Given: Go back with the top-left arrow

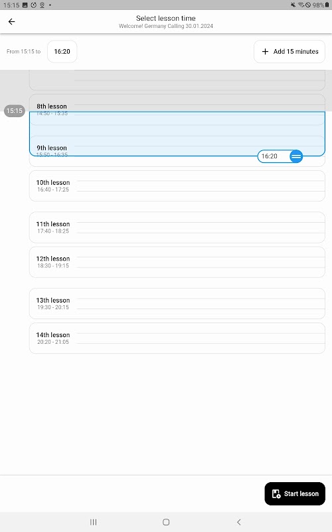Looking at the screenshot, I should [11, 22].
